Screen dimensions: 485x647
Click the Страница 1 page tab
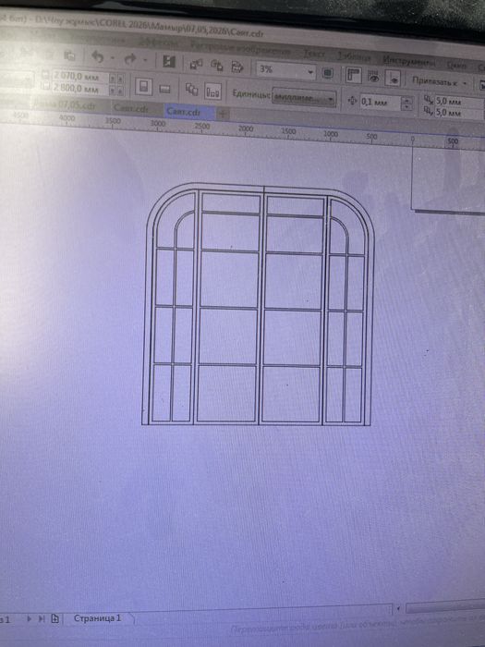(97, 618)
